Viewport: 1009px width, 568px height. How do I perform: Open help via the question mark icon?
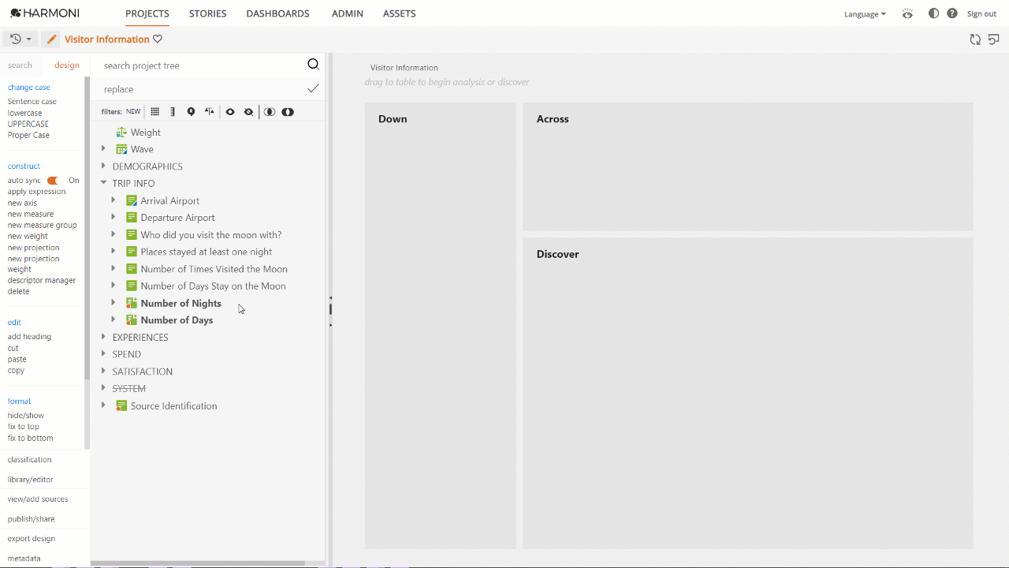point(952,13)
